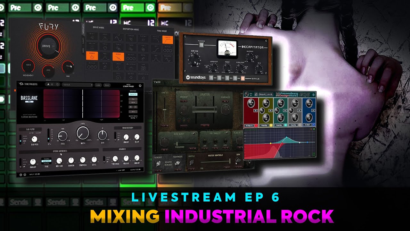410x231 pixels.
Task: Select orange Low Cut tone mode
Action: (x=168, y=40)
